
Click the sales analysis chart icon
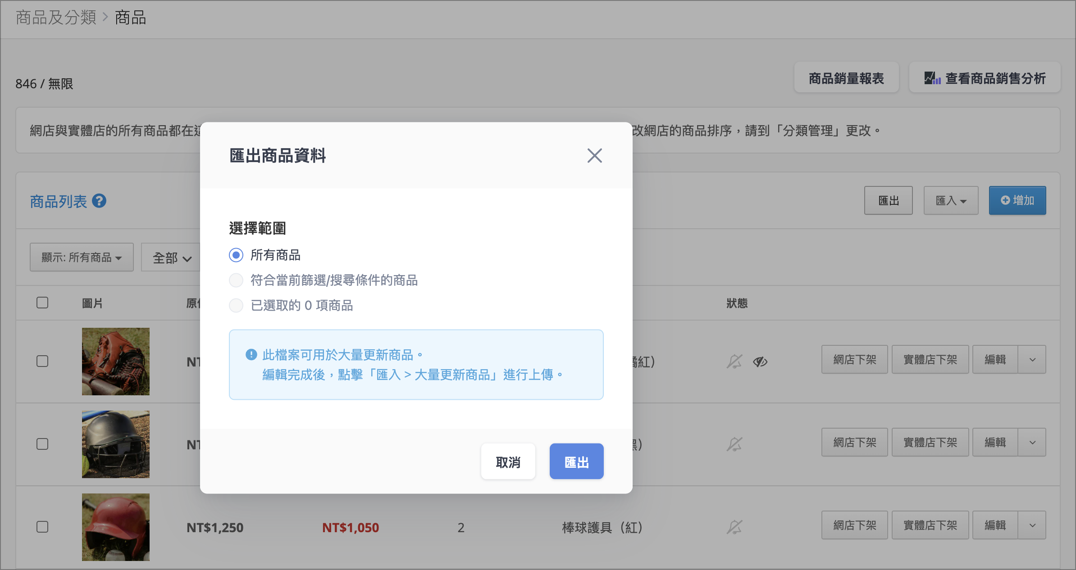point(932,78)
